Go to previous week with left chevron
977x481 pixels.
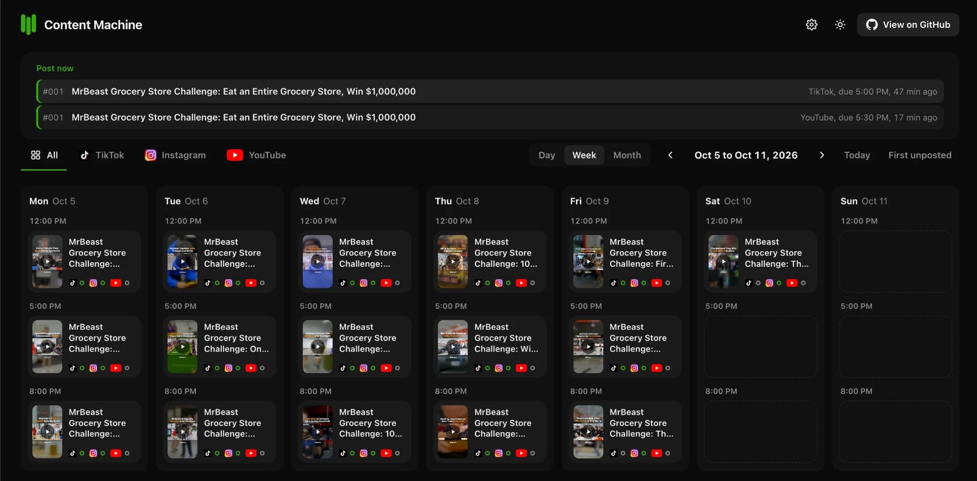pyautogui.click(x=670, y=155)
